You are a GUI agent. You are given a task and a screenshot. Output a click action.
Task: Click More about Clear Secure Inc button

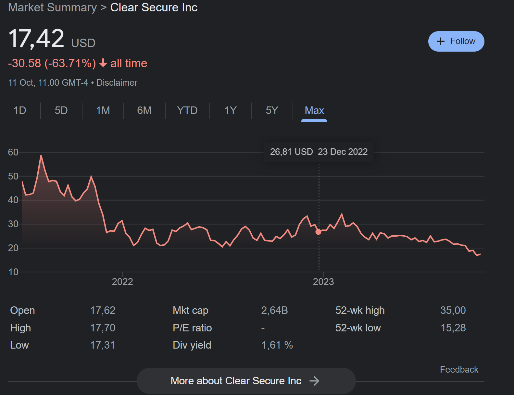246,381
